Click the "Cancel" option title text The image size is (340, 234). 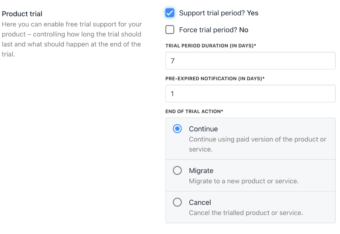pos(200,202)
